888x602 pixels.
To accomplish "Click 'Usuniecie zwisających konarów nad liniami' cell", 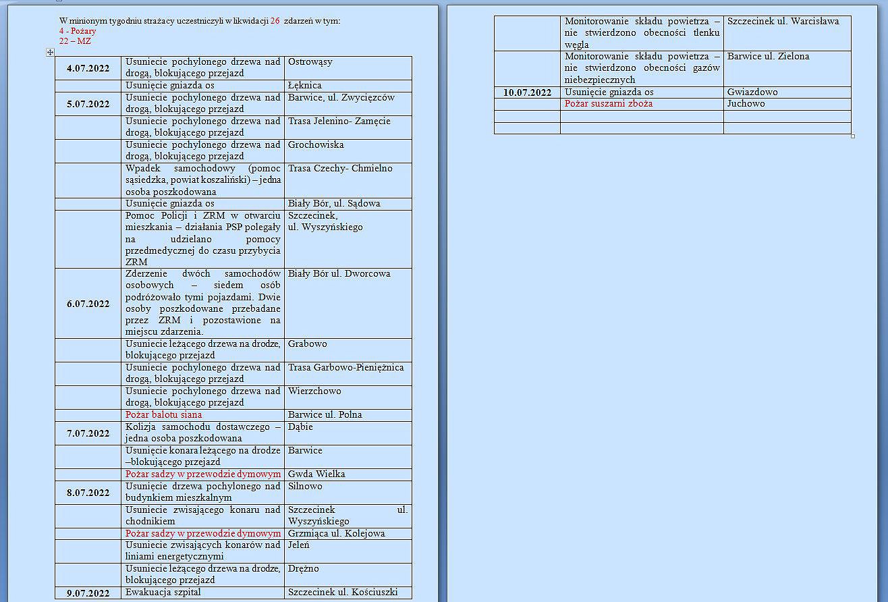I will 203,551.
